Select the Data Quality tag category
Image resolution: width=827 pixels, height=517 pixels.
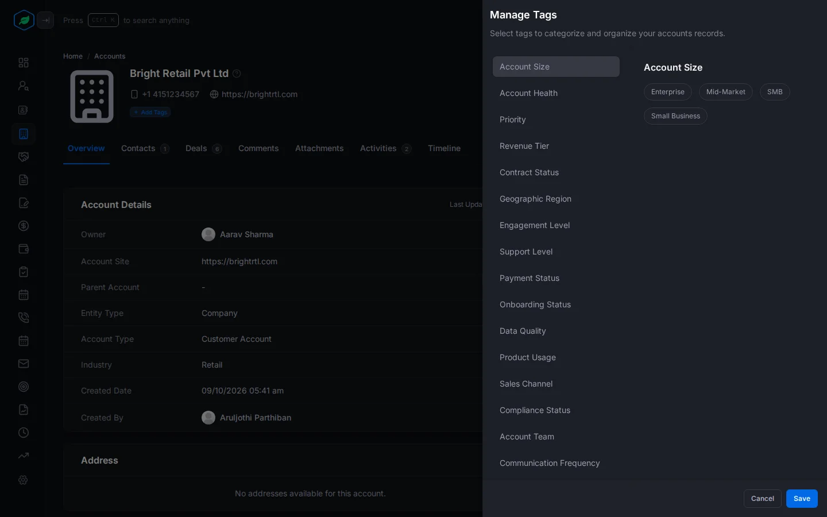pos(556,331)
